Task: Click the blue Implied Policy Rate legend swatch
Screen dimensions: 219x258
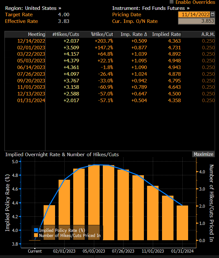Action: click(x=36, y=230)
